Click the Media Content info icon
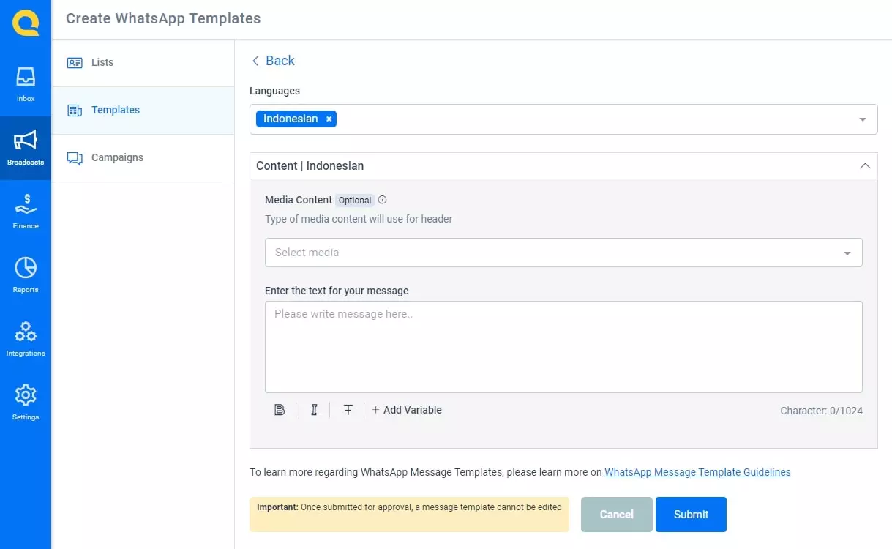This screenshot has height=549, width=892. pyautogui.click(x=382, y=200)
